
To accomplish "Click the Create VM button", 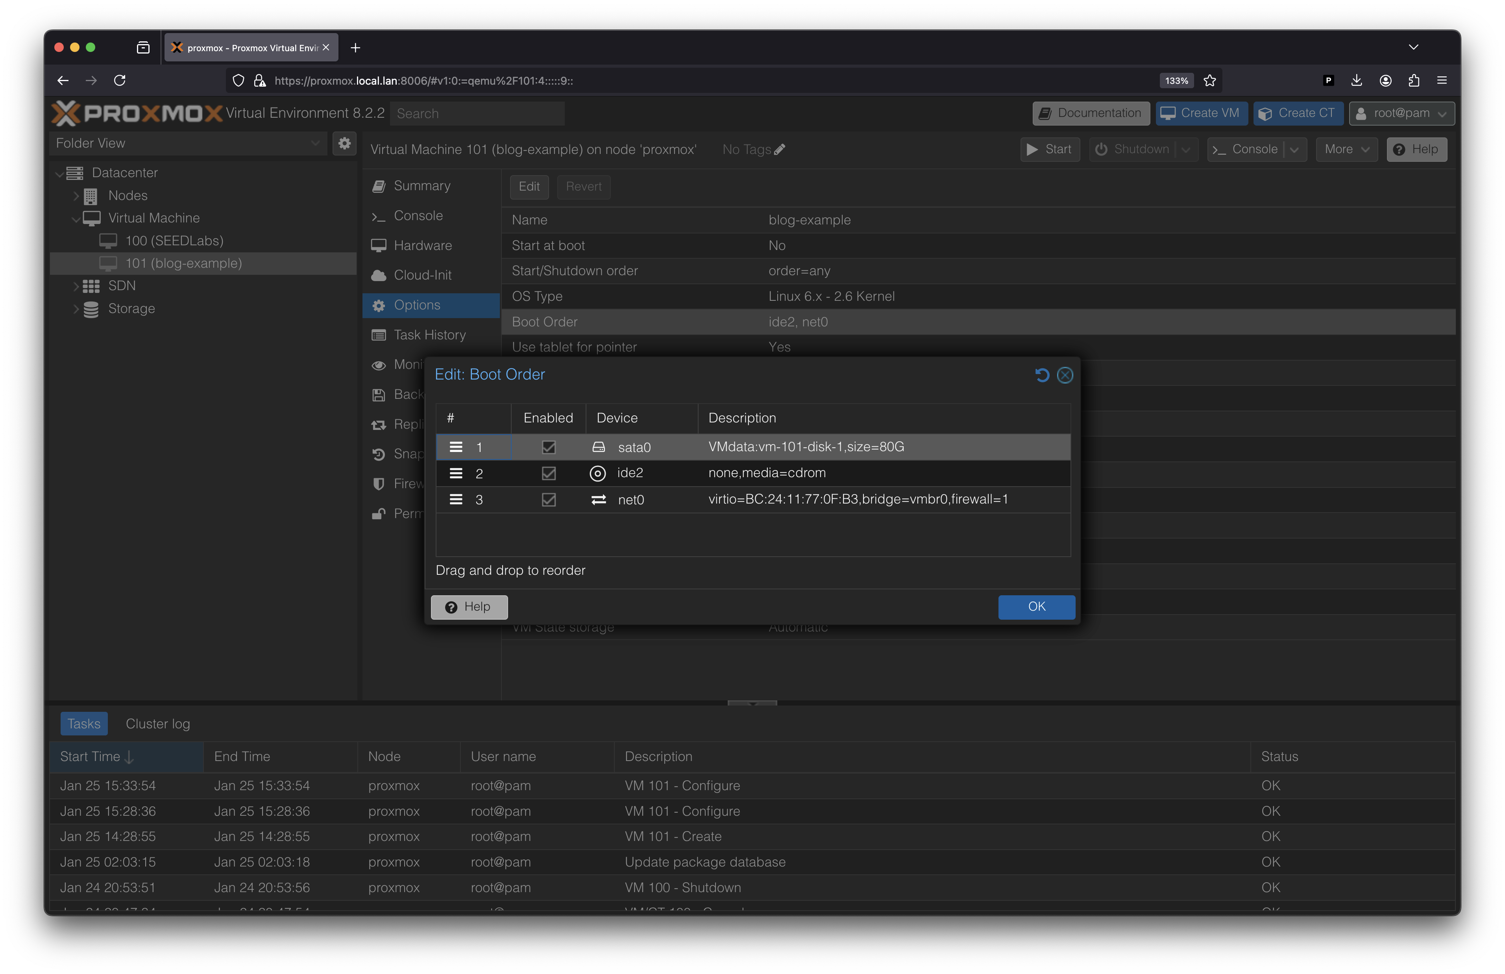I will coord(1201,113).
